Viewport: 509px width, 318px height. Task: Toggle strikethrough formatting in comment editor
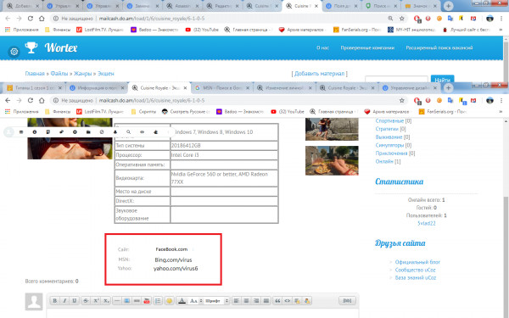[x=86, y=301]
